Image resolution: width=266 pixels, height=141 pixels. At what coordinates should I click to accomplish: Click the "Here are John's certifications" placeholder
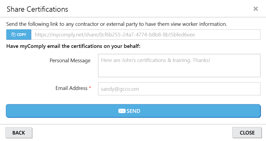[155, 60]
